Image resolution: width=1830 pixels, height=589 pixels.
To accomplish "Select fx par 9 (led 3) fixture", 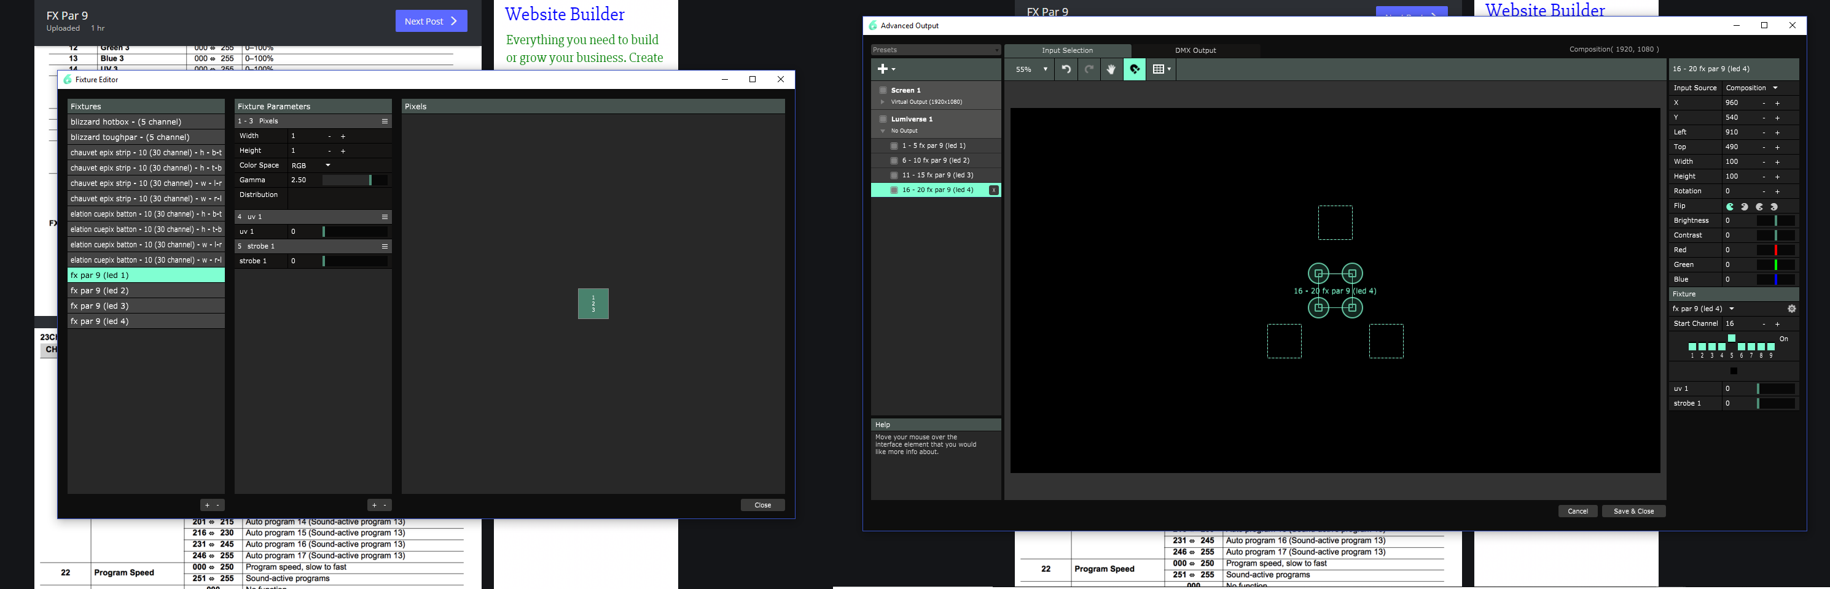I will [x=146, y=306].
